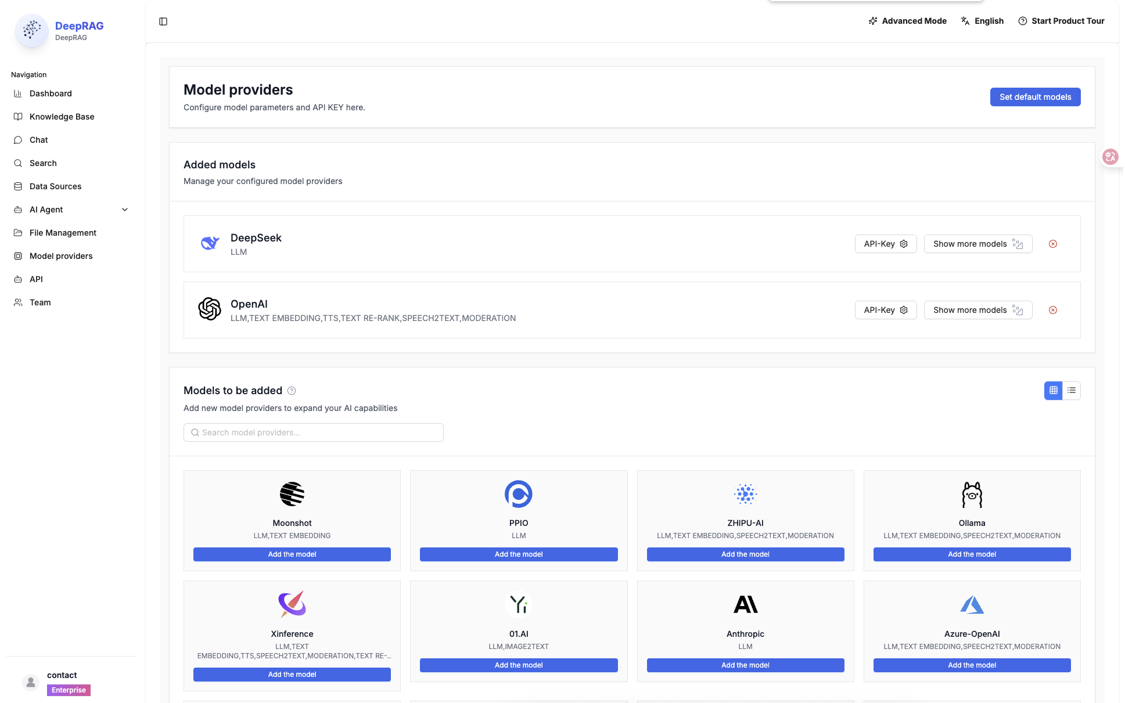Add the Anthropic model
Viewport: 1125px width, 703px height.
[x=745, y=665]
